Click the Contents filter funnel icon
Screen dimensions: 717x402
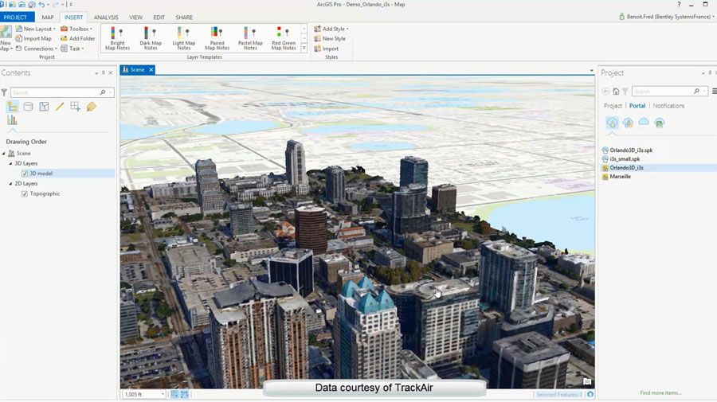coord(4,92)
